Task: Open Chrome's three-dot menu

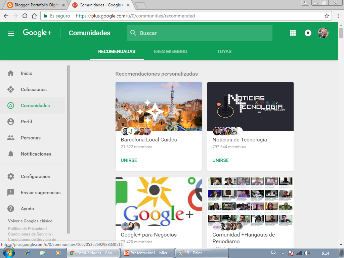Action: [x=339, y=15]
